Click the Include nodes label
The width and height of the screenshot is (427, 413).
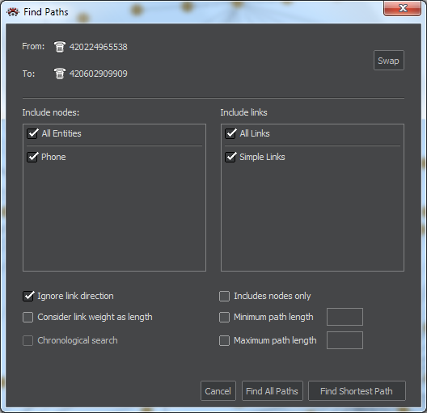51,112
